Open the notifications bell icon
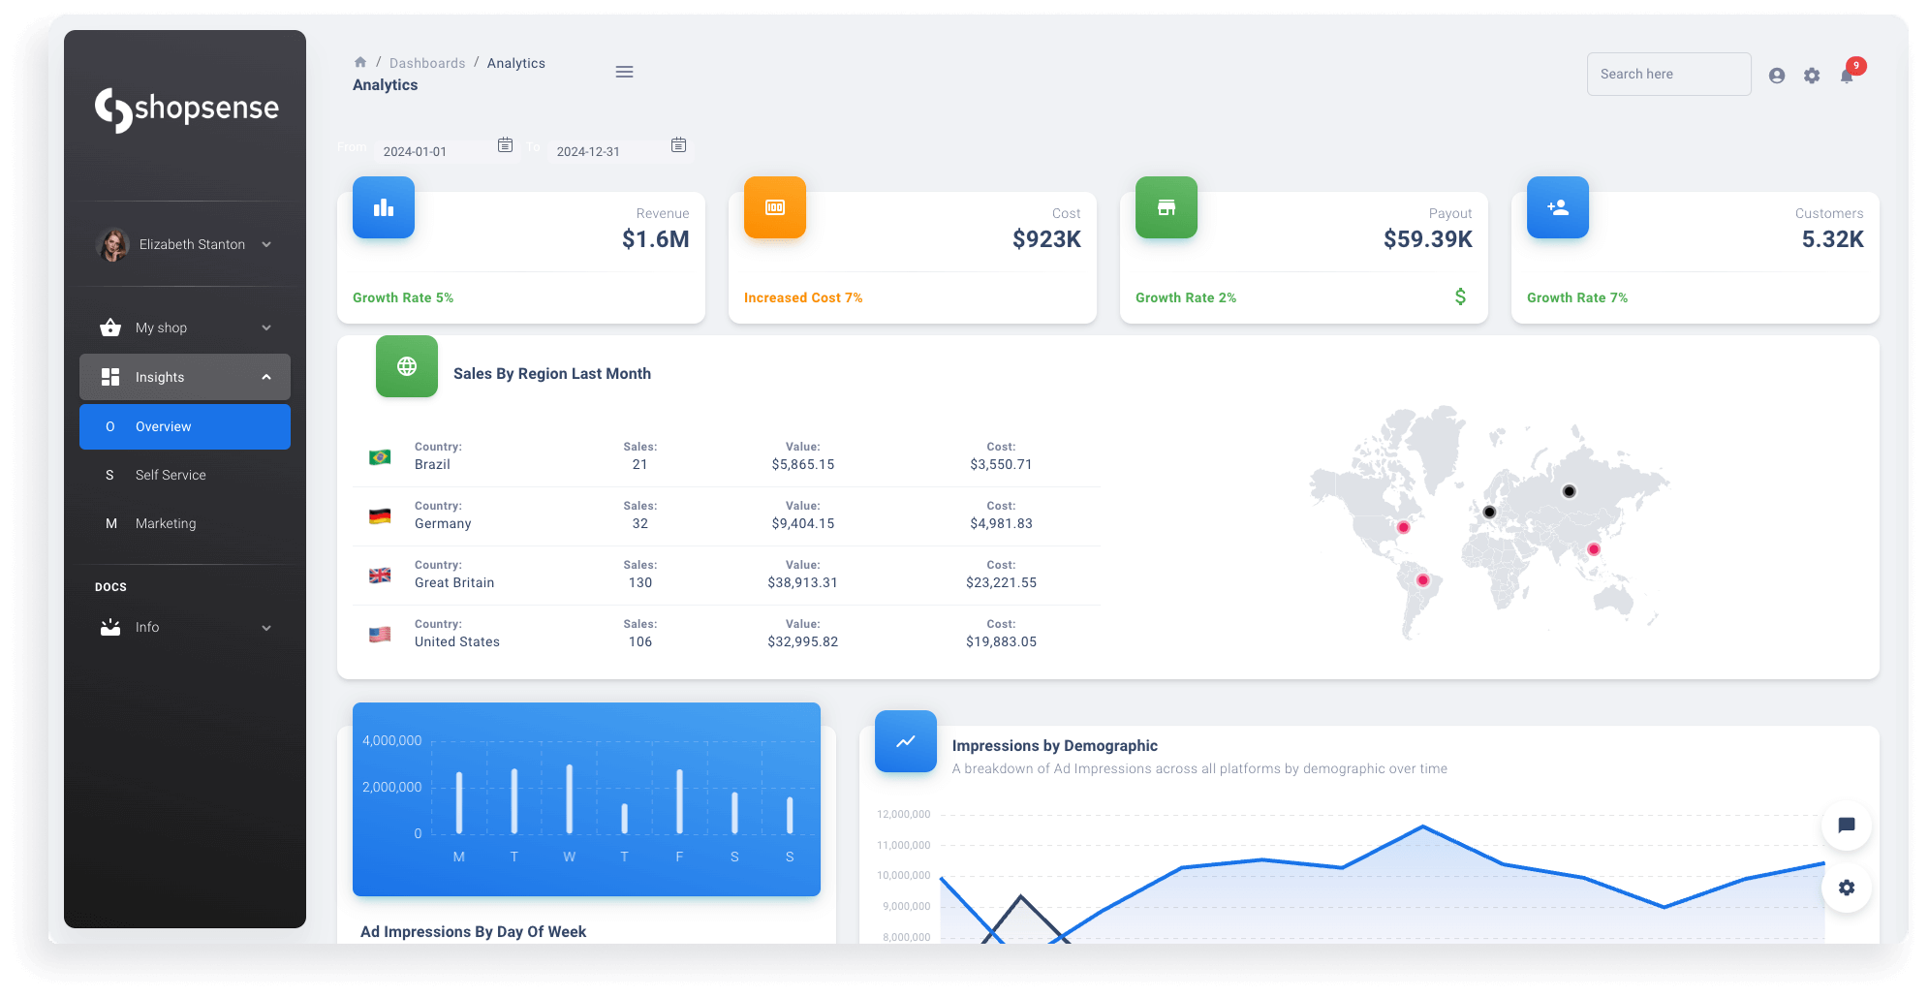 click(x=1847, y=76)
